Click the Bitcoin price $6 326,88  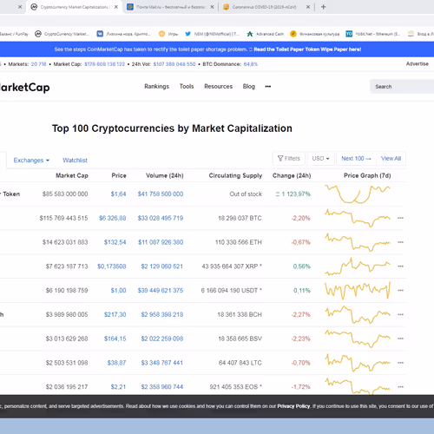click(x=112, y=218)
